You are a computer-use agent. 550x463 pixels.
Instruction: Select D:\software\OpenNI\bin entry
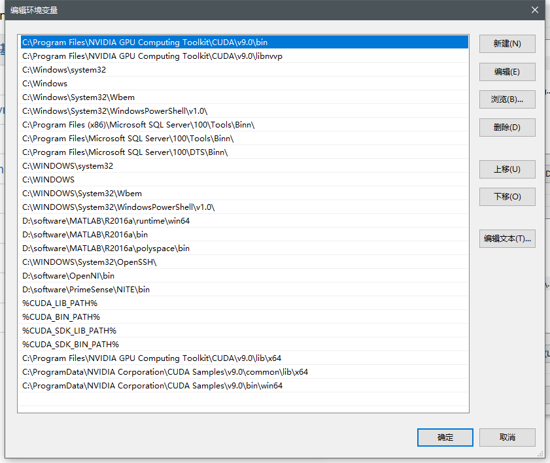point(244,276)
